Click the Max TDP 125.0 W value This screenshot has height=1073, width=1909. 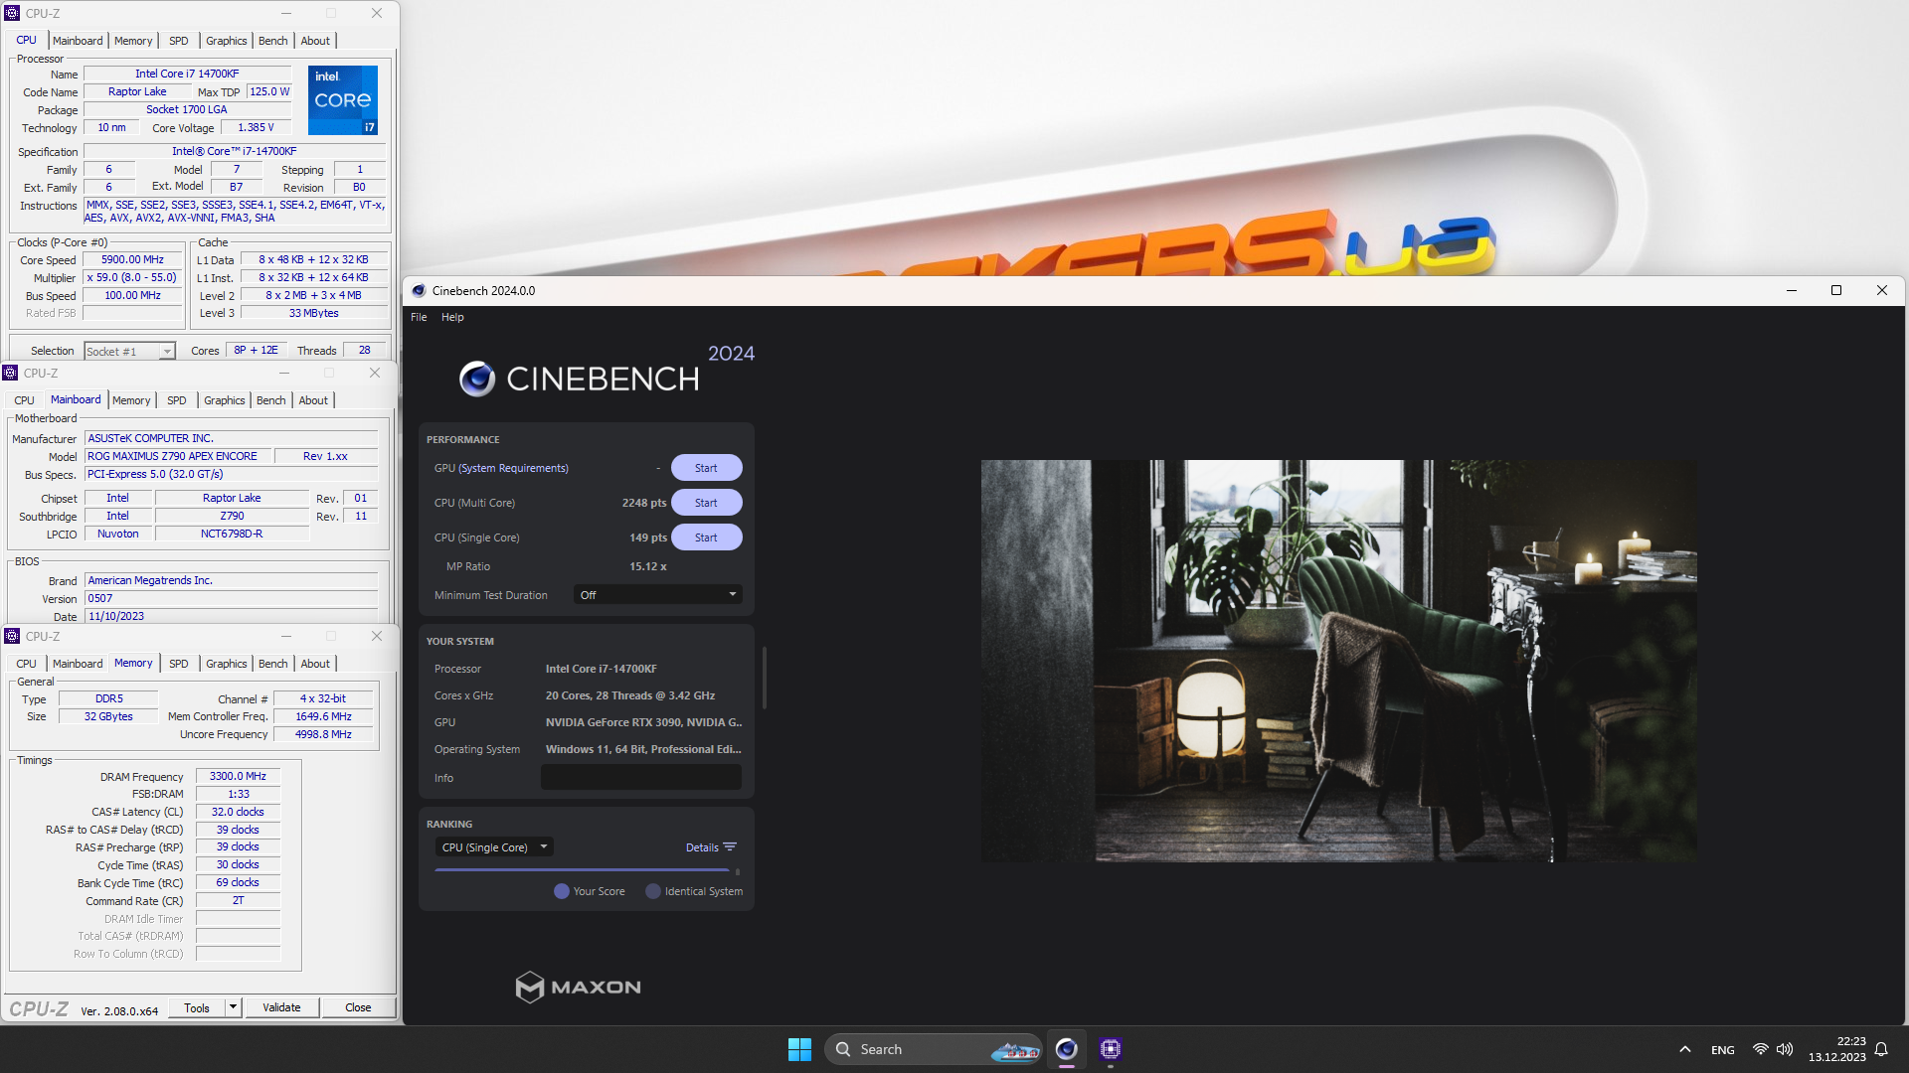[269, 91]
